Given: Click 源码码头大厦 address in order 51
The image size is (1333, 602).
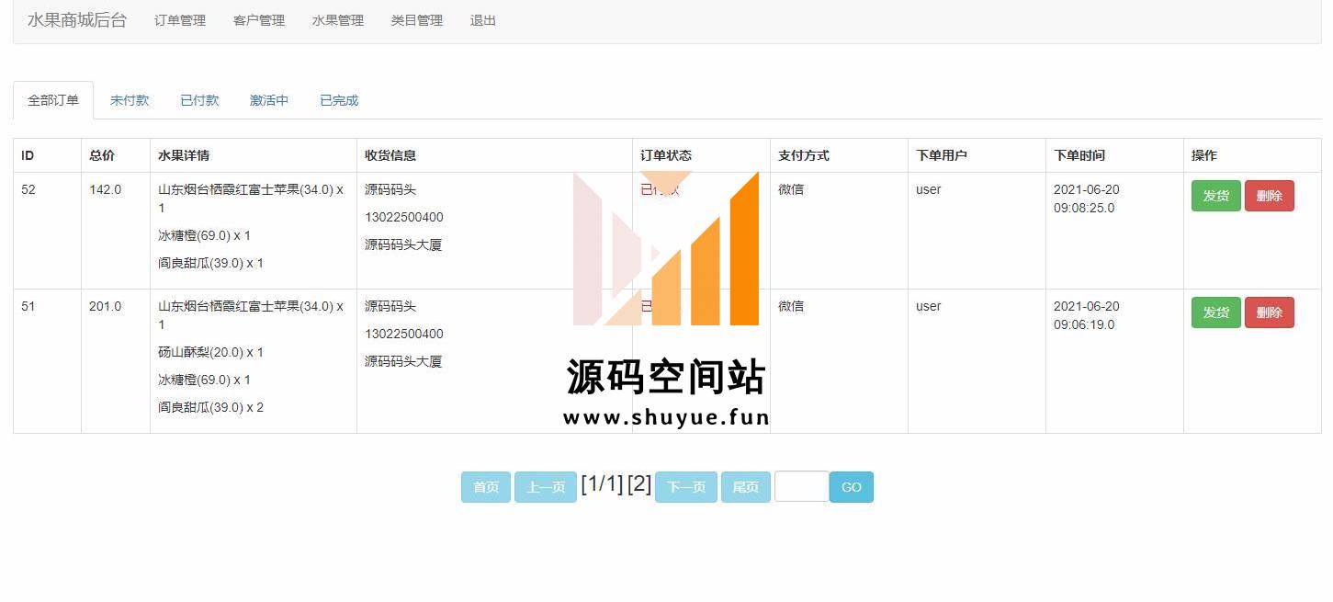Looking at the screenshot, I should [x=403, y=361].
